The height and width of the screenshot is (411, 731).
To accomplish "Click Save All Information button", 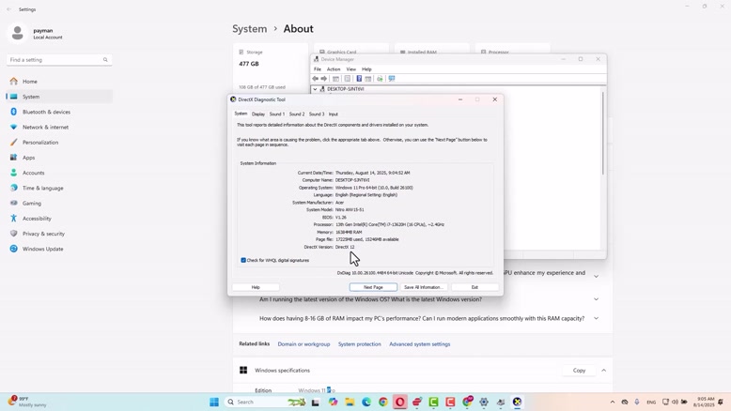I will [423, 287].
